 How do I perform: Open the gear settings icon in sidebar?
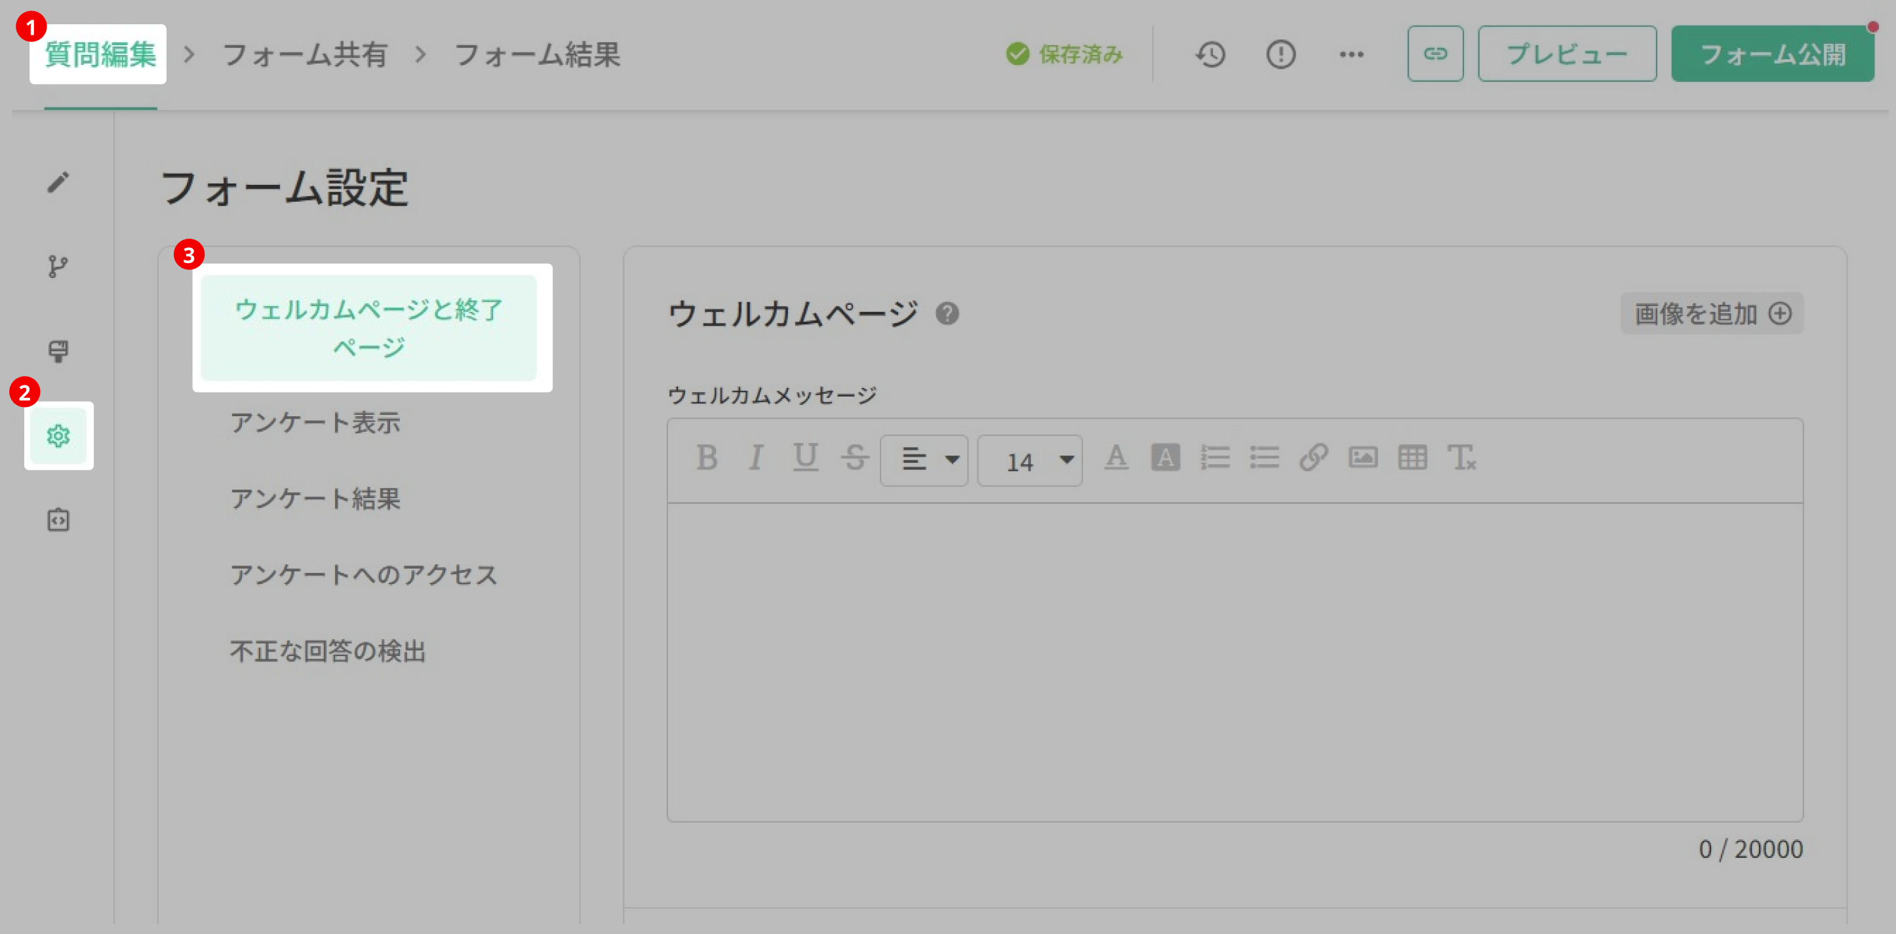point(58,436)
